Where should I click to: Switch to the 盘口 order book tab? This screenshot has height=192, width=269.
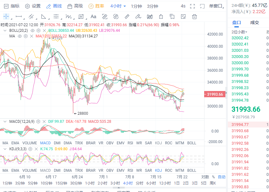point(237,22)
